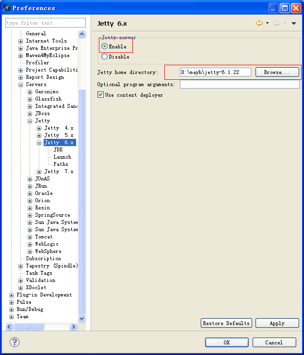Image resolution: width=304 pixels, height=355 pixels.
Task: Select Paths under Jetty 6.x
Action: (x=61, y=164)
